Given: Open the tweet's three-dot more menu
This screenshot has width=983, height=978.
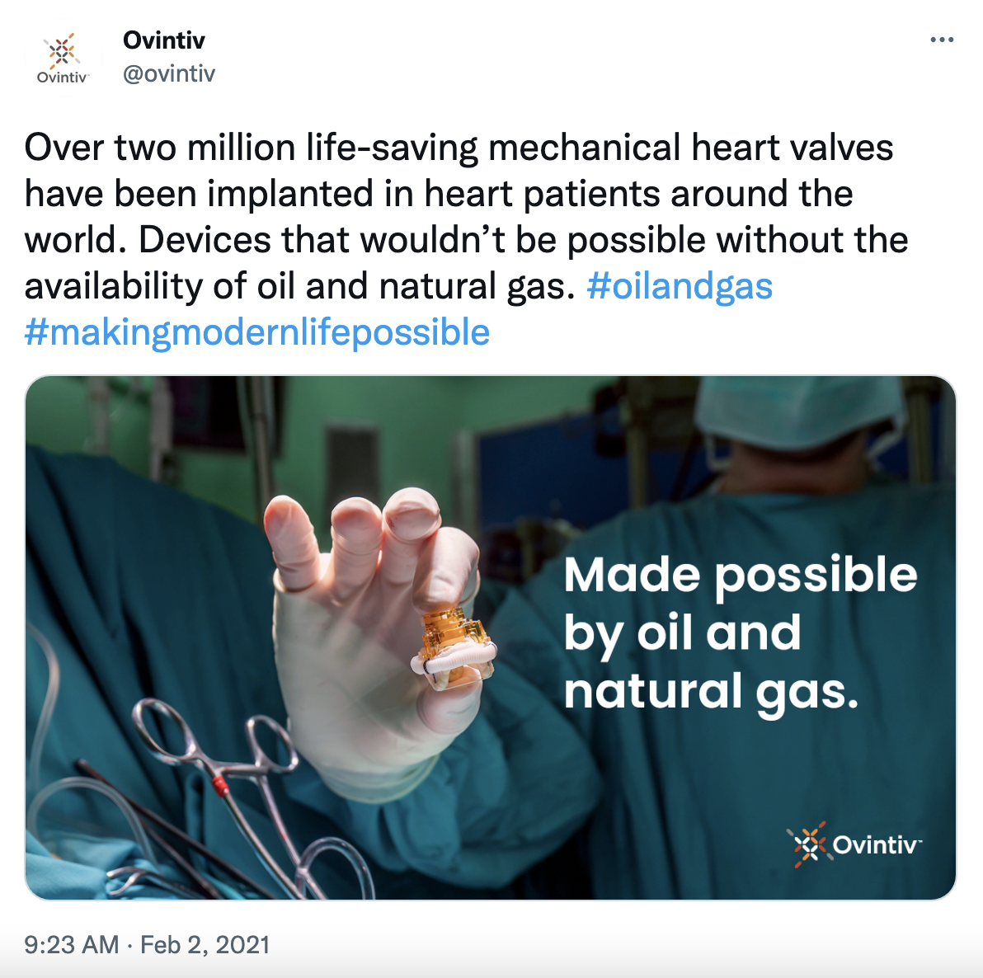Looking at the screenshot, I should 941,40.
